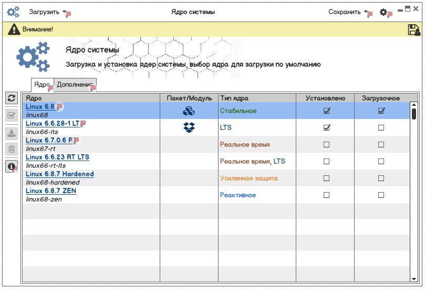This screenshot has height=289, width=425.
Task: Select the Ядро tab
Action: pos(42,85)
